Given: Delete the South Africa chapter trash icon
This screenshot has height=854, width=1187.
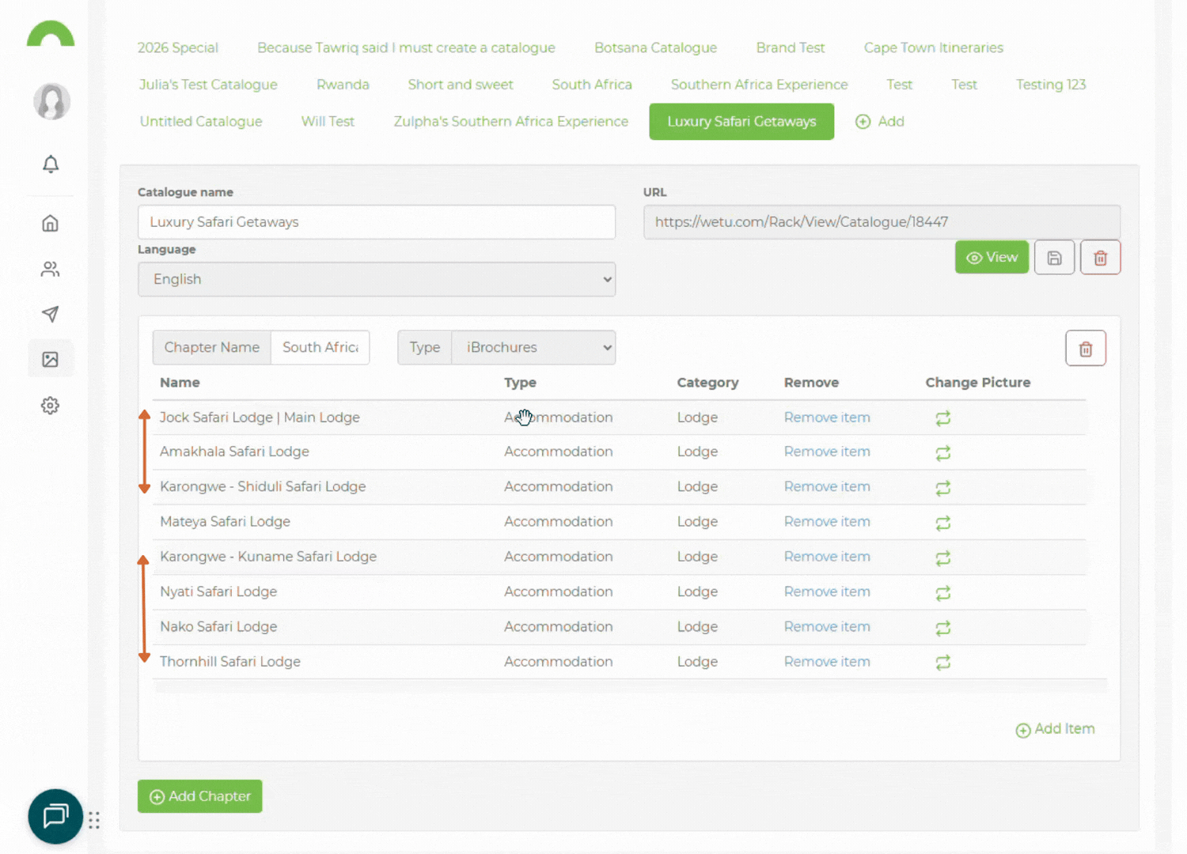Looking at the screenshot, I should click(x=1085, y=349).
